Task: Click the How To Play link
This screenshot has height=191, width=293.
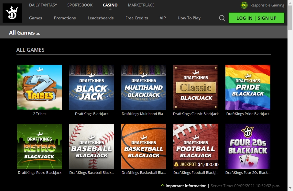Action: click(189, 18)
